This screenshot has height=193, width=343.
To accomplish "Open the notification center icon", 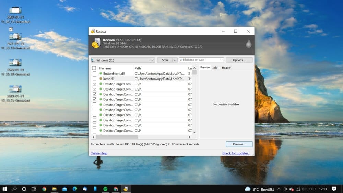I will click(x=334, y=189).
